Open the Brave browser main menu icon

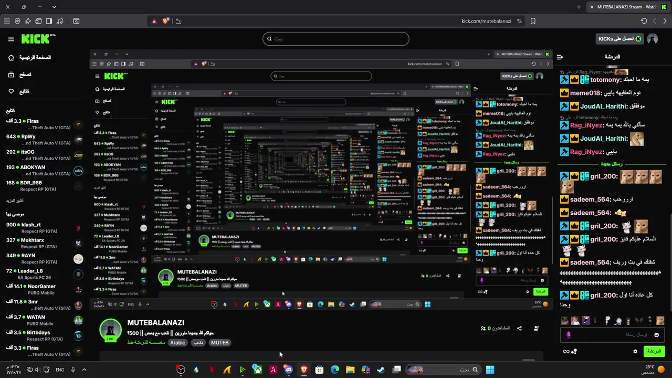[7, 21]
